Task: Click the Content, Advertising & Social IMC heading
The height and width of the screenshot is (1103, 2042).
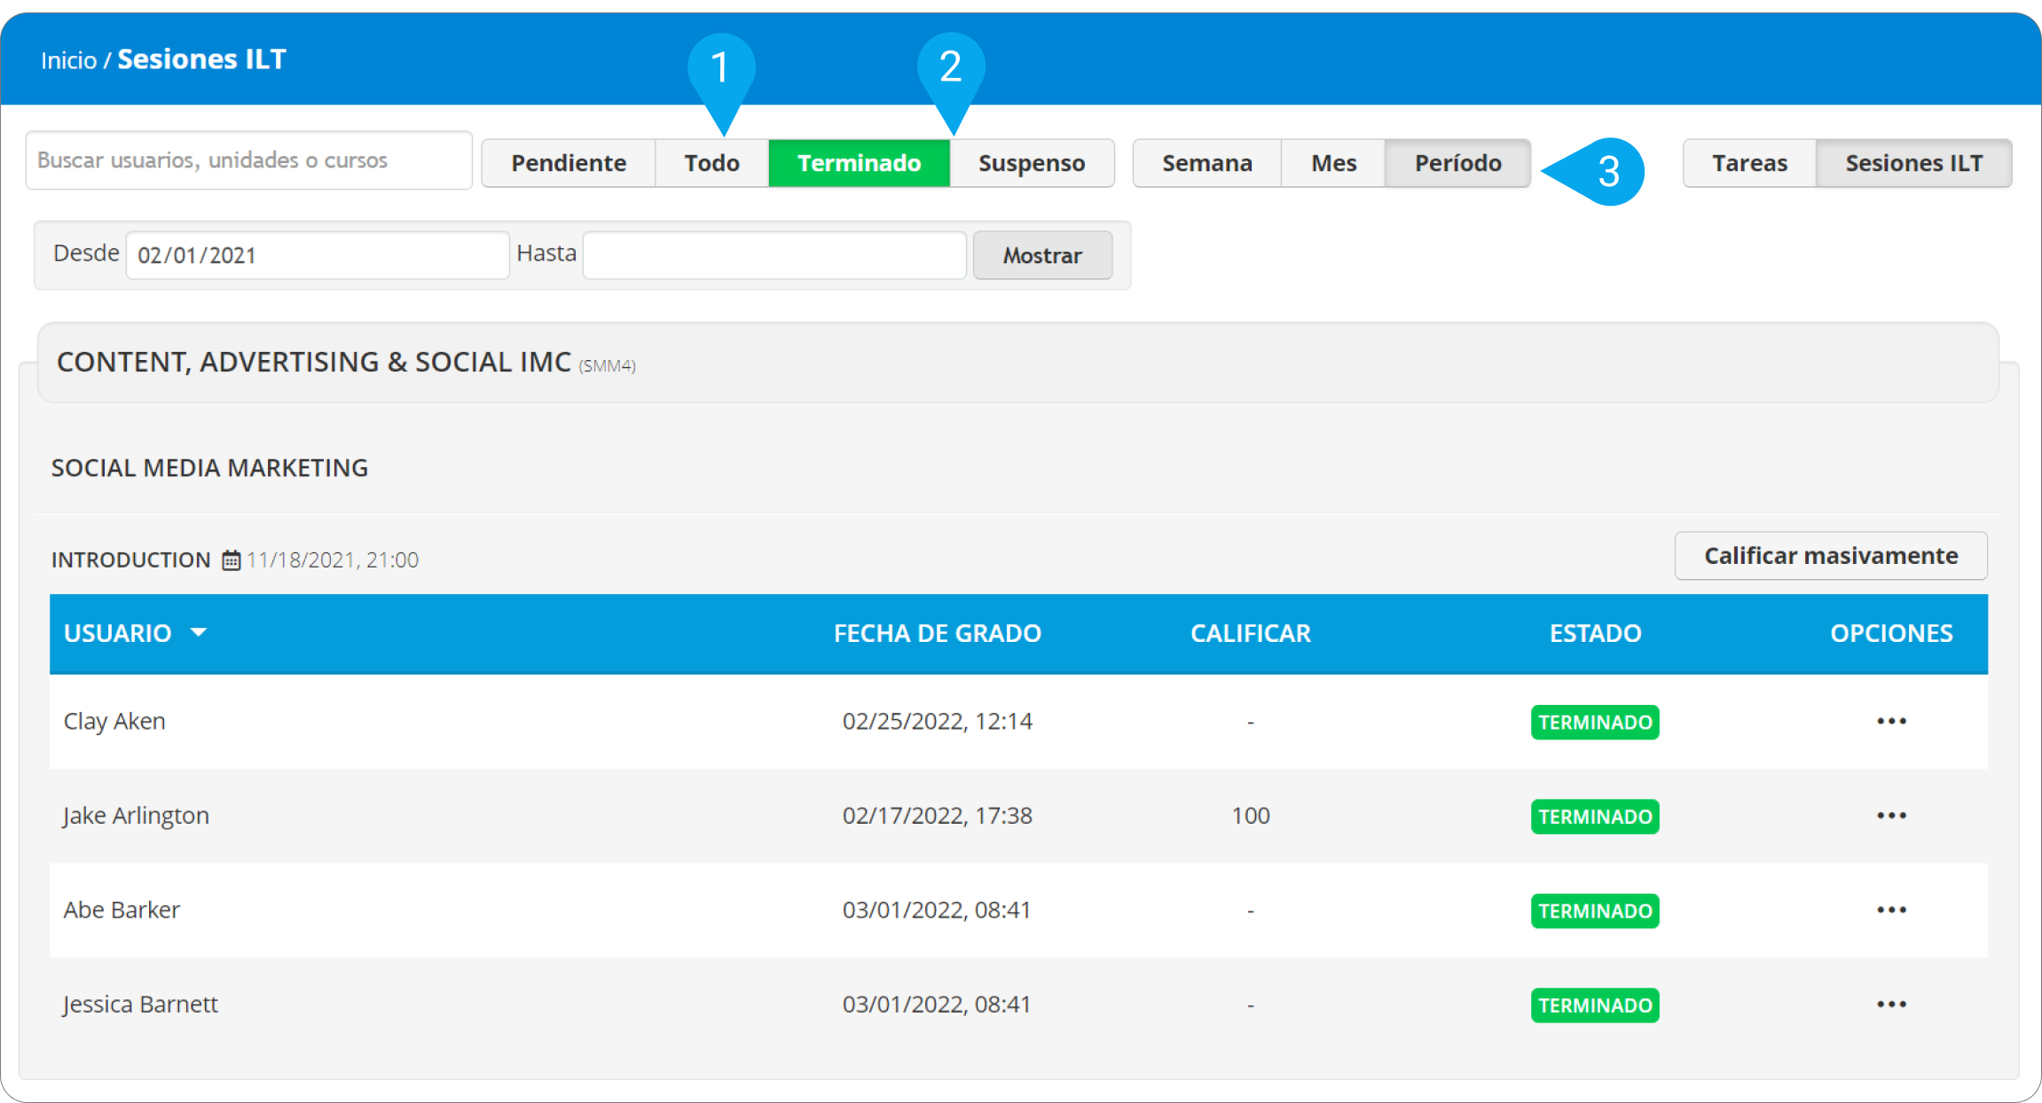Action: (x=314, y=362)
